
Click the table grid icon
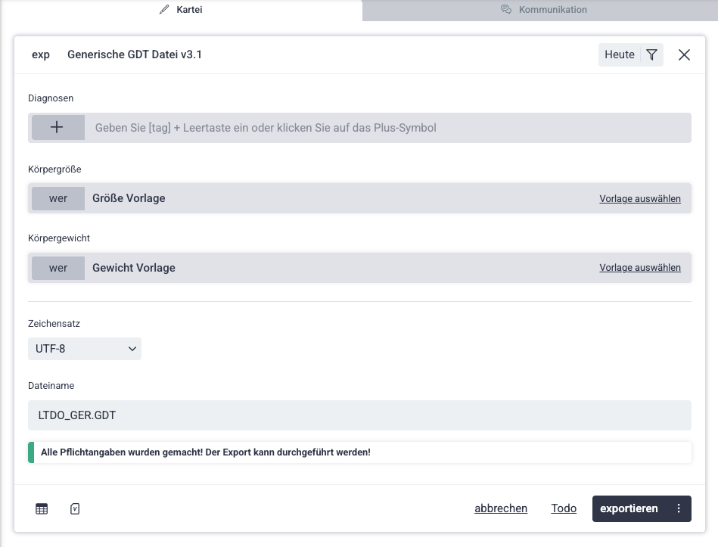42,509
